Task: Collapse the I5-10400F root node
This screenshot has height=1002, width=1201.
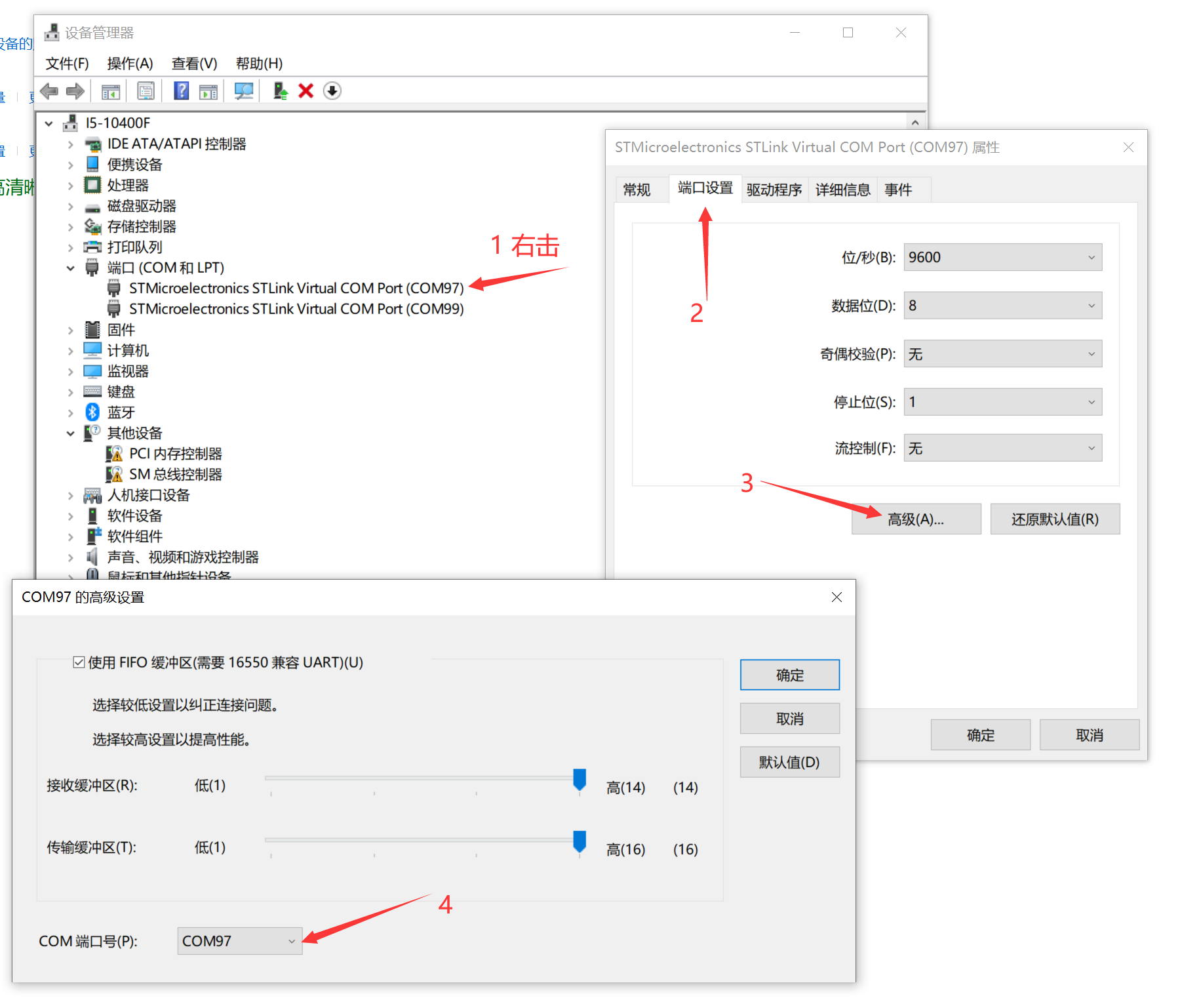Action: click(x=49, y=123)
